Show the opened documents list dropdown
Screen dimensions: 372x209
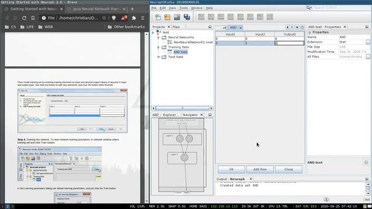(297, 27)
